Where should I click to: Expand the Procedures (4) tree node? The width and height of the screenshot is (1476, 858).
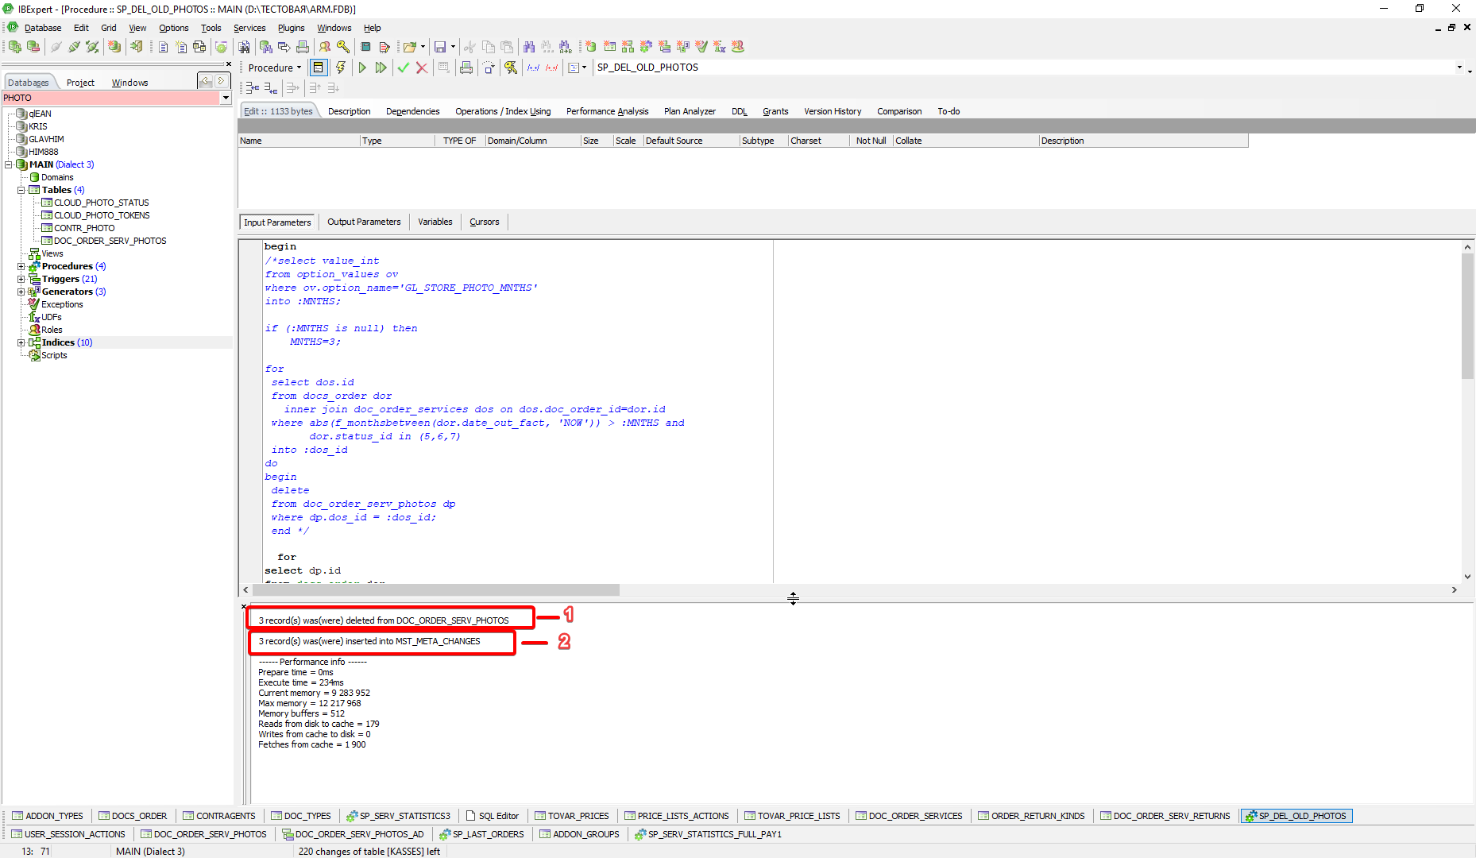tap(21, 266)
